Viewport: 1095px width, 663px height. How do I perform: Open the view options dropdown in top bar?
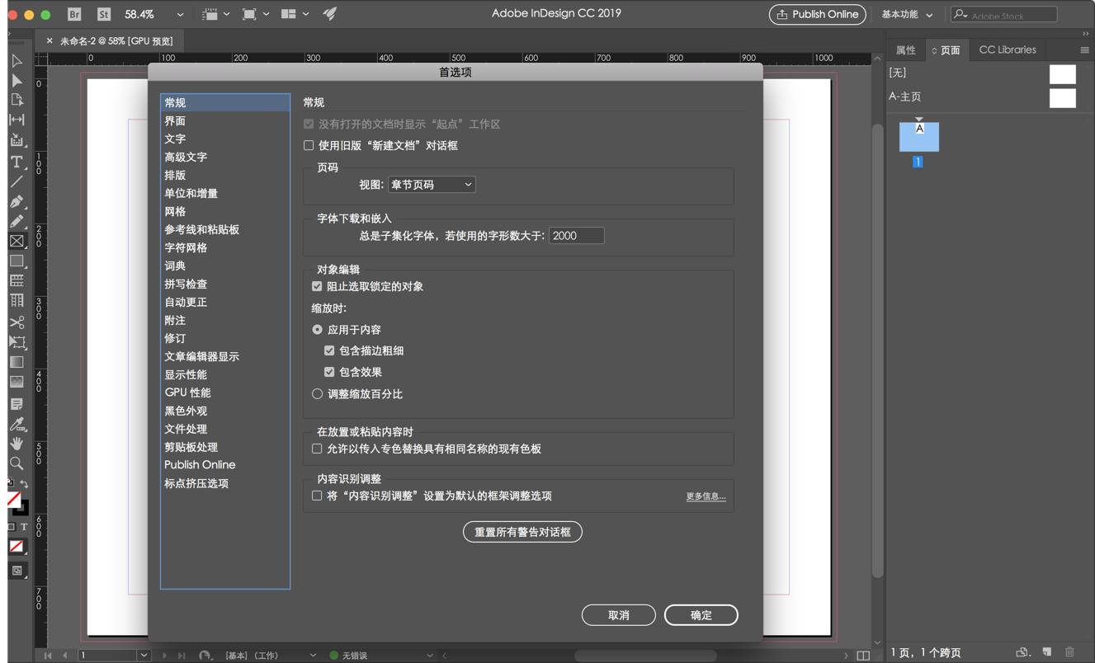click(x=216, y=14)
